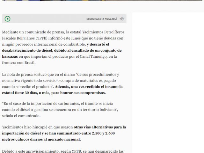Click the article photo strip at the top
204x153 pixels.
[x=96, y=0]
